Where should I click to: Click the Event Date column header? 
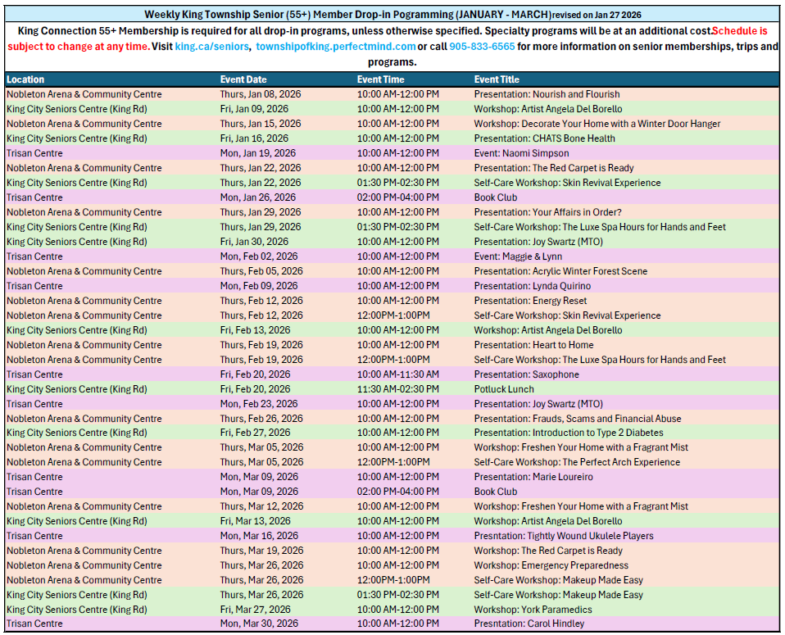click(x=242, y=79)
